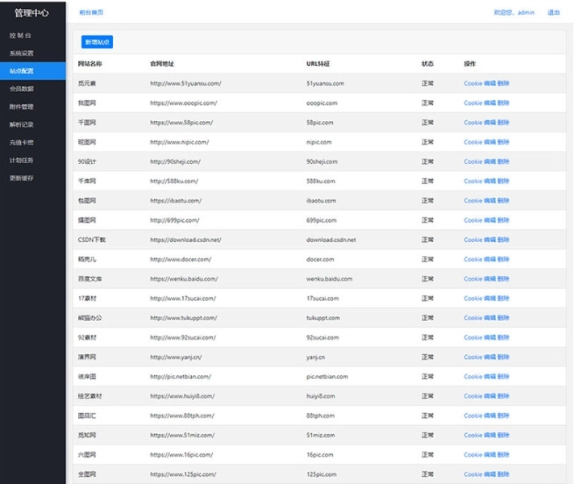
Task: Open Cookie for 58pic.com row
Action: (473, 123)
